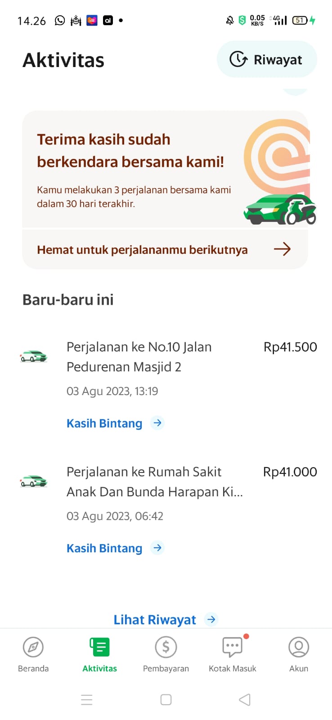Tap the arrow beside Hemat untuk perjalananmu berikutnya

tap(282, 249)
